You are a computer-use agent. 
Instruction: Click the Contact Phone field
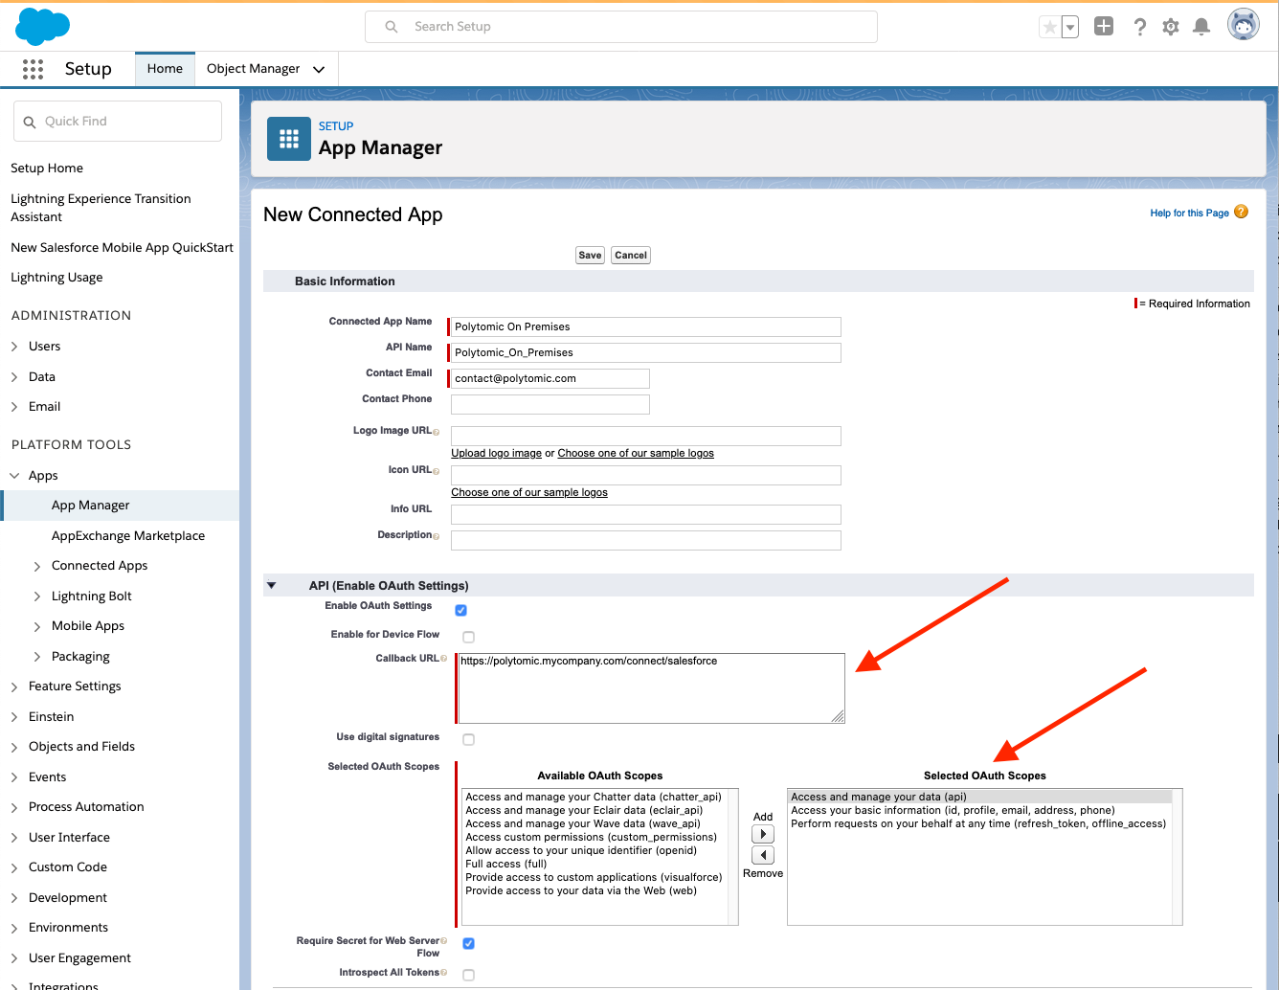[550, 404]
